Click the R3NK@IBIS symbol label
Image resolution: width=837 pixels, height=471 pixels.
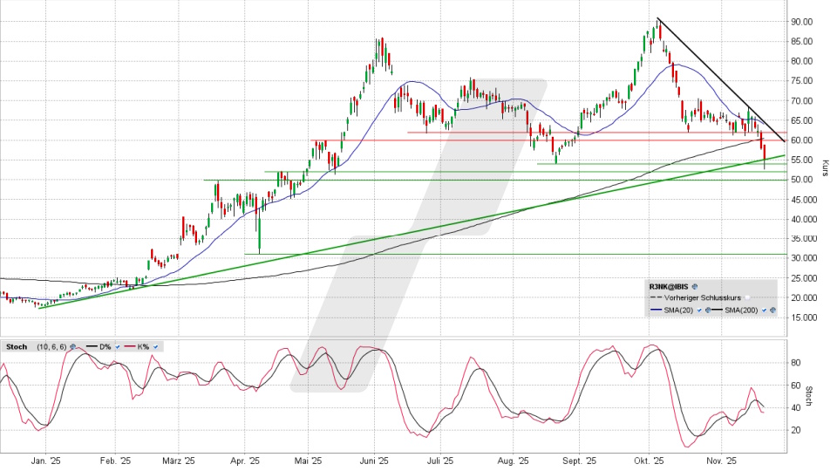tap(669, 285)
